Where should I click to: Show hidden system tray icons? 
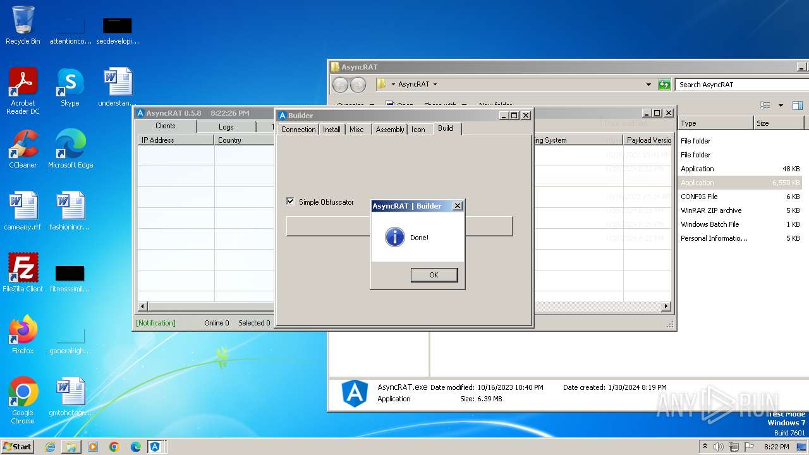click(705, 446)
